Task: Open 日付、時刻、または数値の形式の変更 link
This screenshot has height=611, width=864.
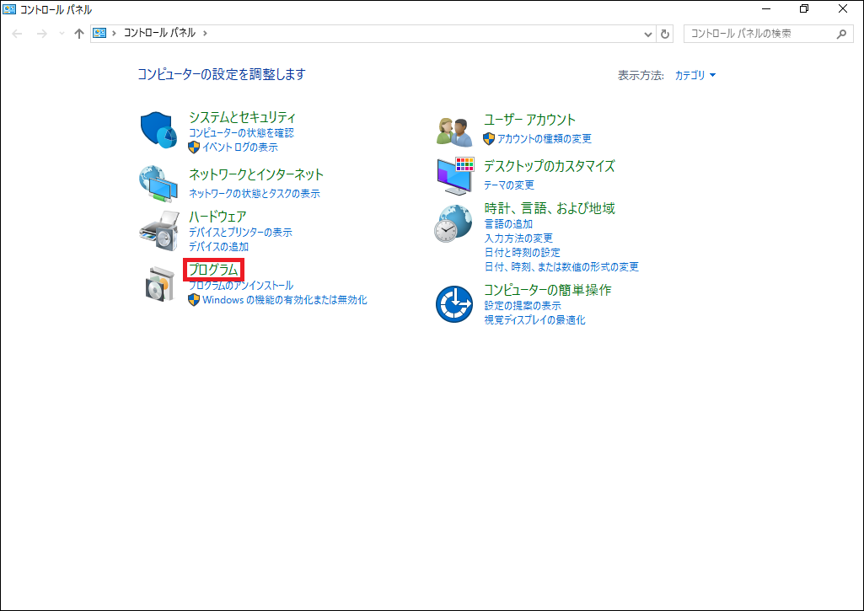Action: 561,267
